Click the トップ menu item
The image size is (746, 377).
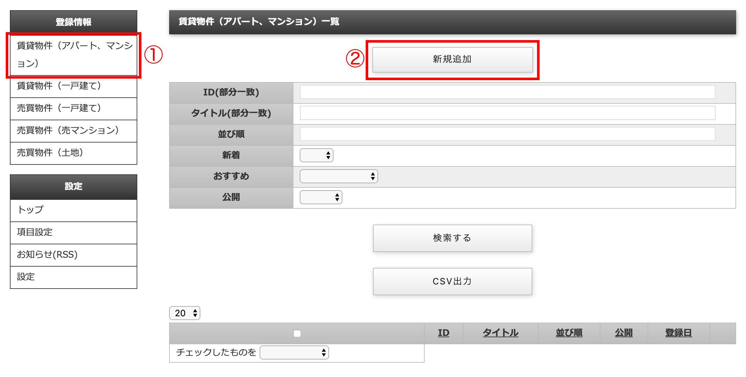click(73, 210)
